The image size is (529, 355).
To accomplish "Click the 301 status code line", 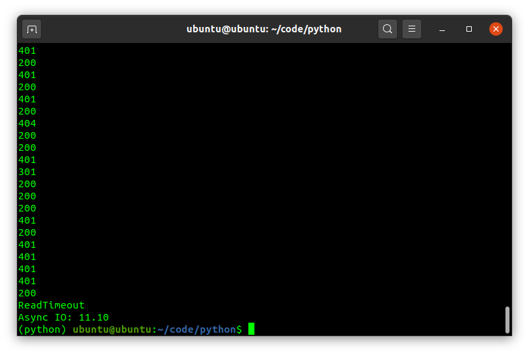I will [x=27, y=172].
